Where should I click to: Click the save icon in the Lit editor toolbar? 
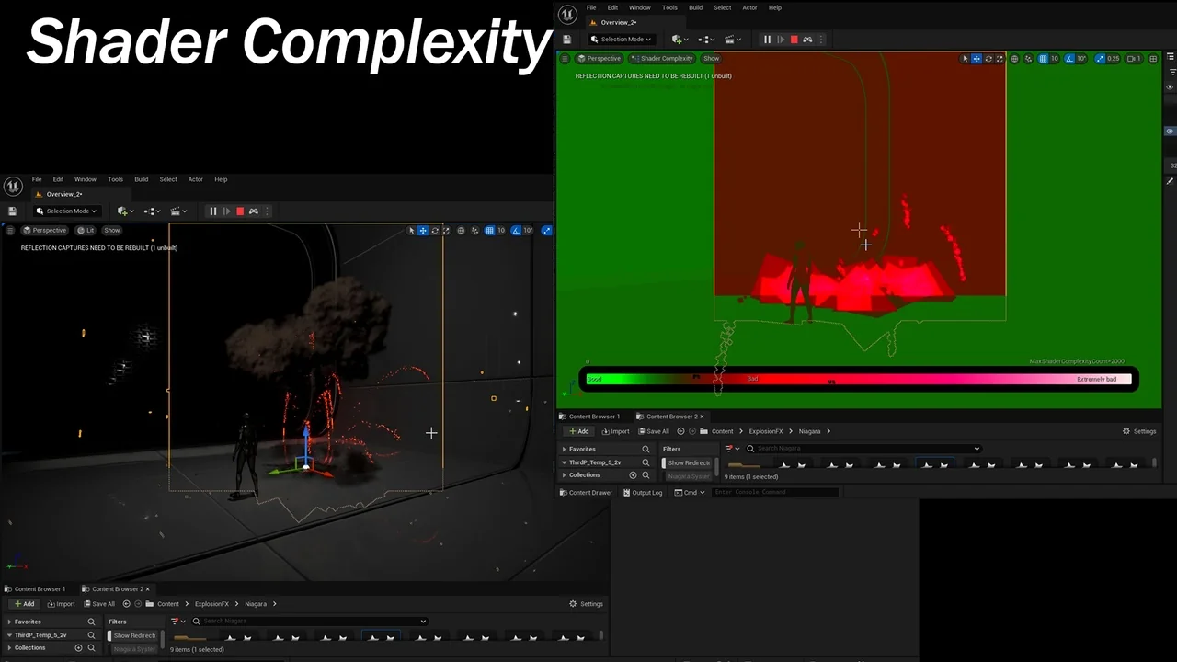12,211
